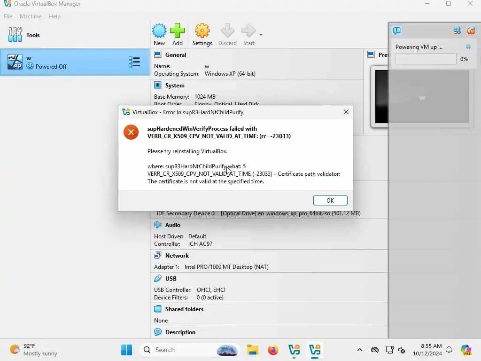Image resolution: width=481 pixels, height=361 pixels.
Task: Click the Network section icon
Action: click(158, 255)
